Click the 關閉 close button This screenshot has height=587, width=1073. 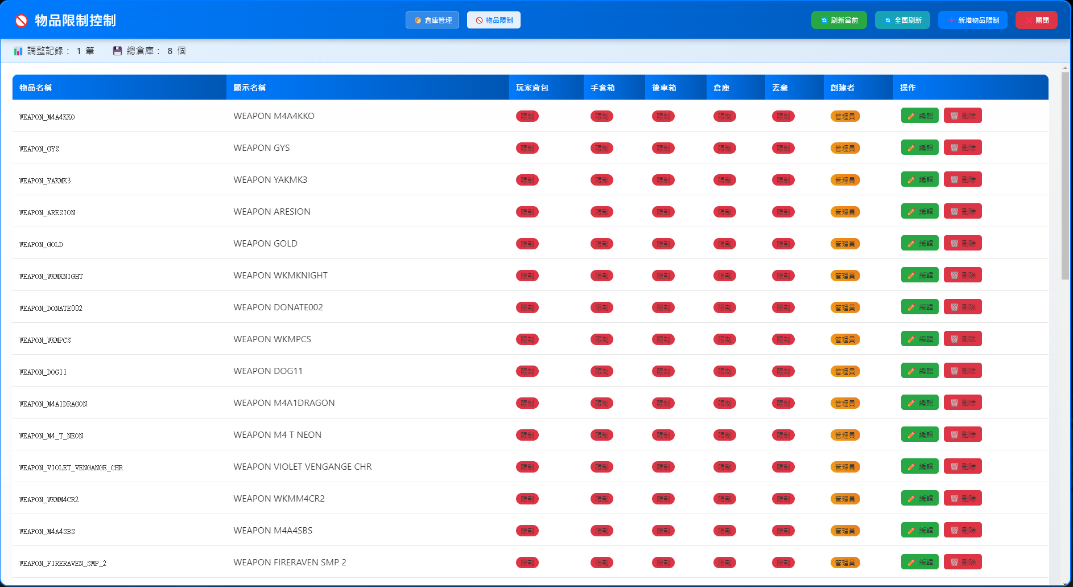pos(1037,20)
